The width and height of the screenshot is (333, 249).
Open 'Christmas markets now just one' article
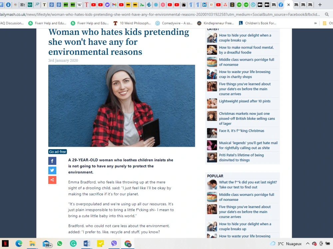click(247, 119)
